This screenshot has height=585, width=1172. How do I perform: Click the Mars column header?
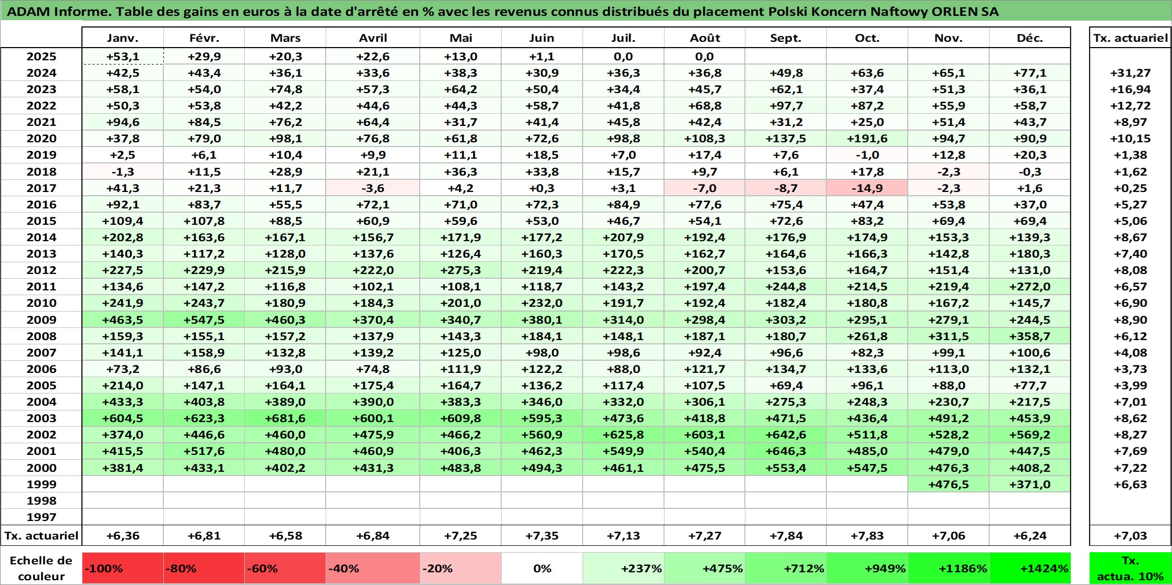pyautogui.click(x=285, y=38)
